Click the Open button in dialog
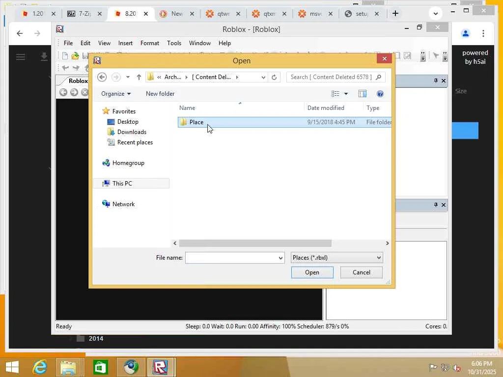 point(312,272)
